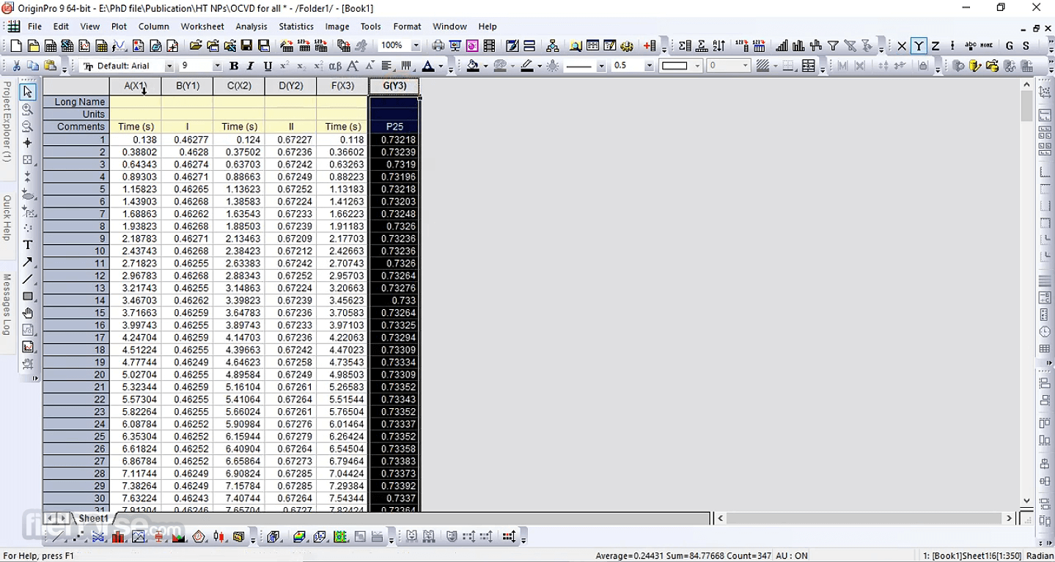Screen dimensions: 1055x562
Task: Open the Worksheet menu
Action: tap(202, 26)
